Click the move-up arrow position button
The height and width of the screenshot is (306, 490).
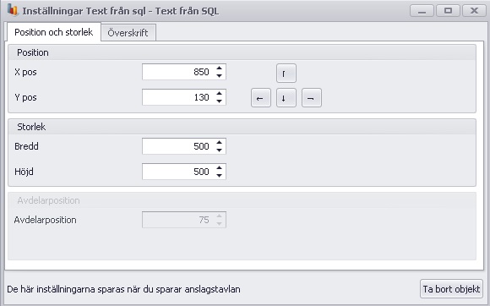[286, 74]
